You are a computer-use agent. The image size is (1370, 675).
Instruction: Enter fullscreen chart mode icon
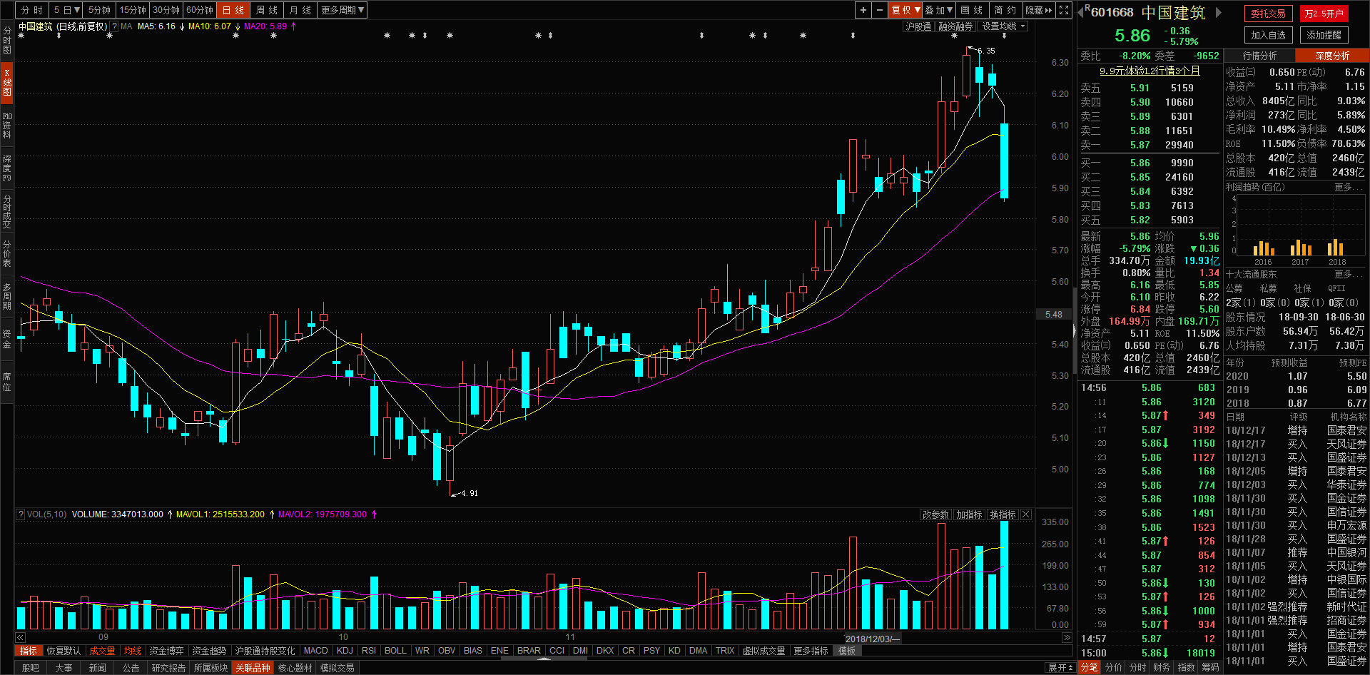[1064, 10]
